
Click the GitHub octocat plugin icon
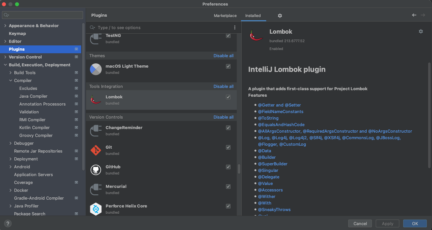pyautogui.click(x=96, y=170)
